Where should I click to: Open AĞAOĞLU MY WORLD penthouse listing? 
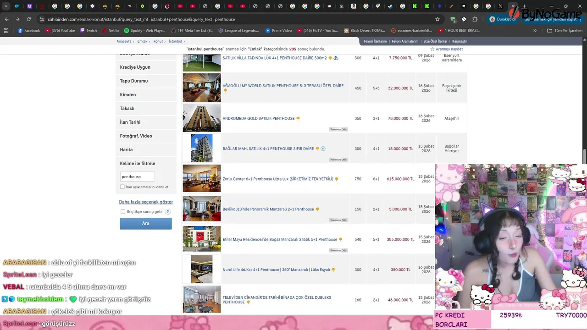coord(283,86)
